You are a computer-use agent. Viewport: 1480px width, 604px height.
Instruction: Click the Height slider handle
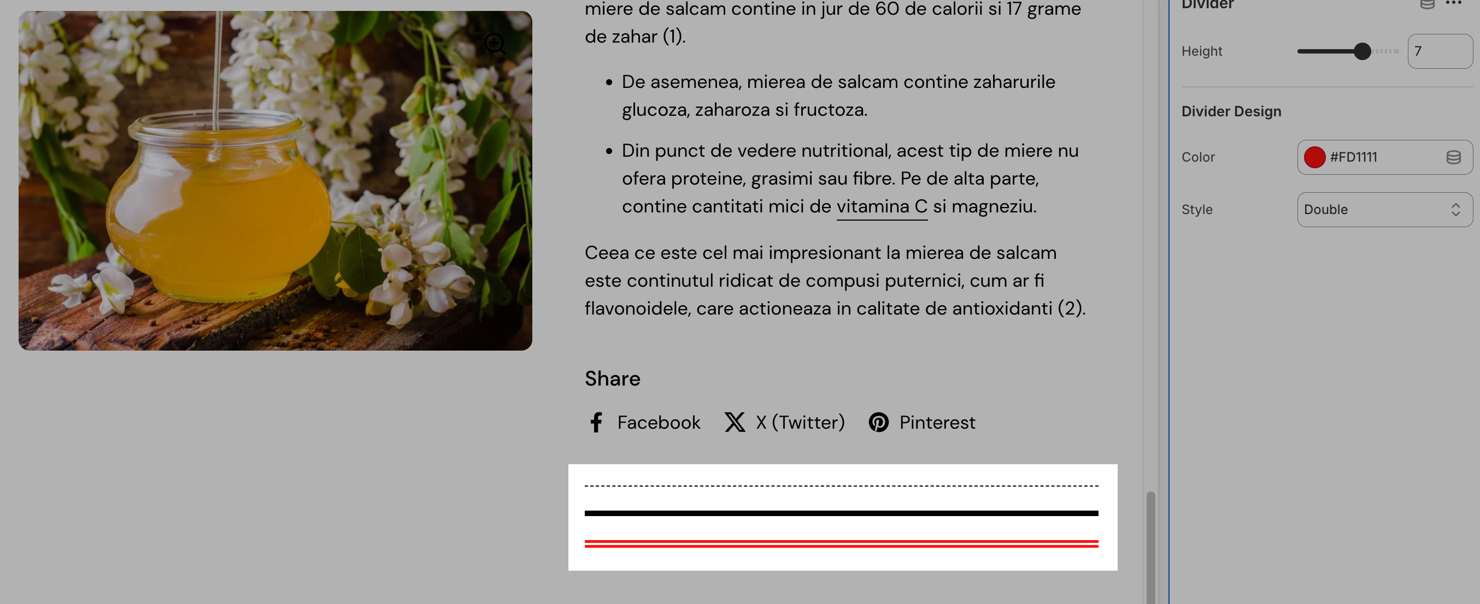click(x=1361, y=51)
